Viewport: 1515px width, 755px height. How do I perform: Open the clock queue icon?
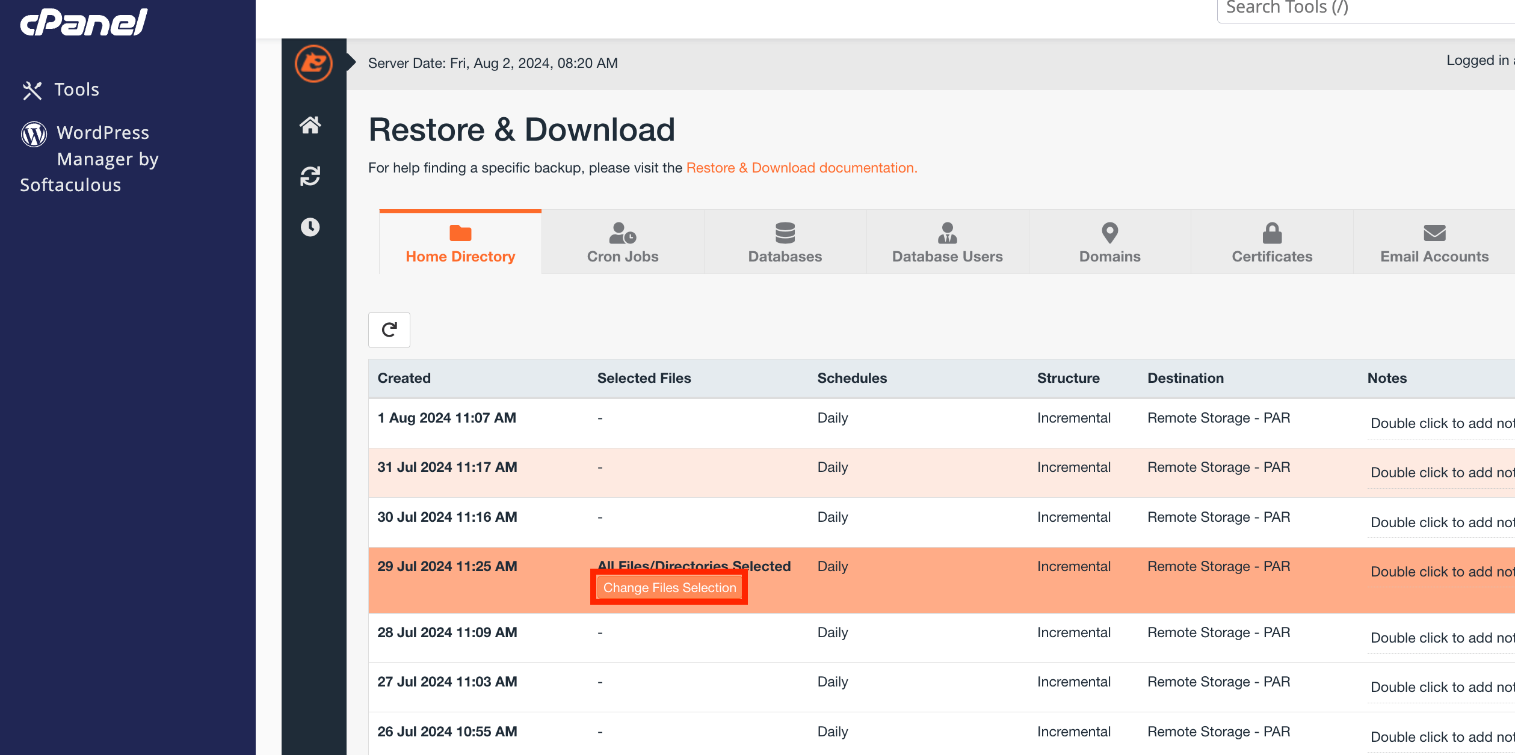coord(310,227)
